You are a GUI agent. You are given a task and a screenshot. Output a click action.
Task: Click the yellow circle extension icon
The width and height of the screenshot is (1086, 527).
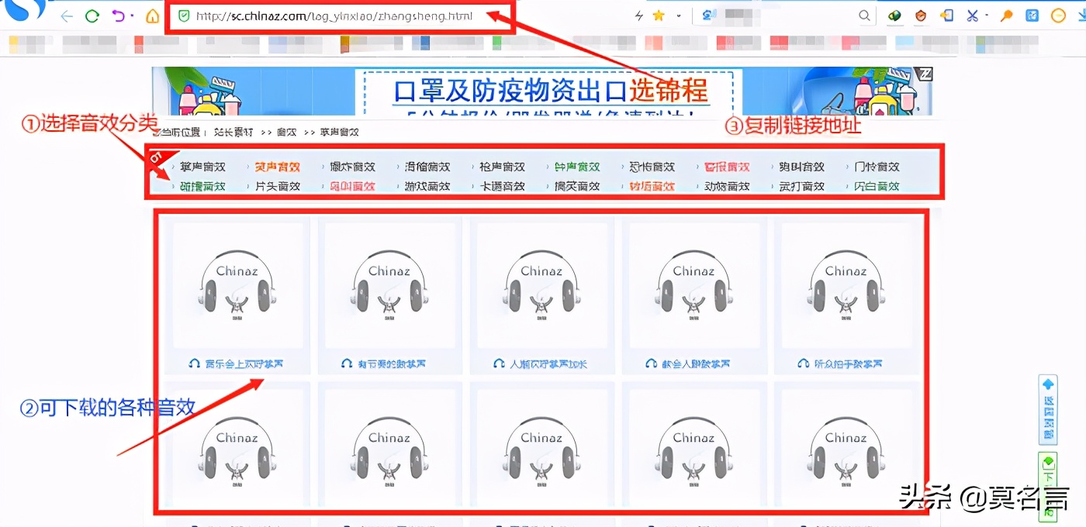point(1058,15)
